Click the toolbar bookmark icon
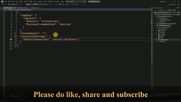 pos(77,5)
